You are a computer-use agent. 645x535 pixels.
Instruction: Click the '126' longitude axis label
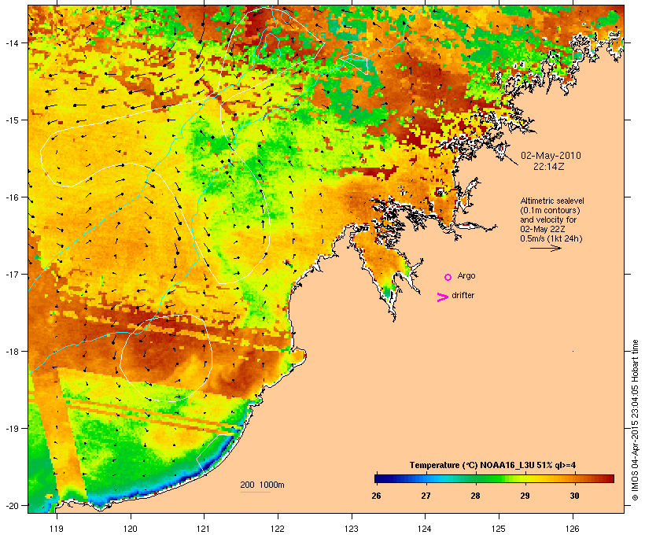[x=572, y=529]
